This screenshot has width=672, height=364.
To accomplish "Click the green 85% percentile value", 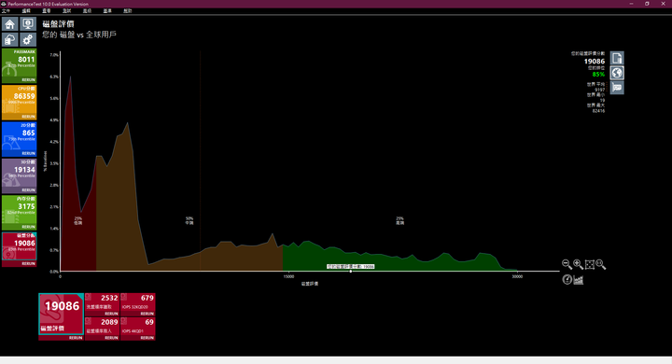I will coord(598,75).
